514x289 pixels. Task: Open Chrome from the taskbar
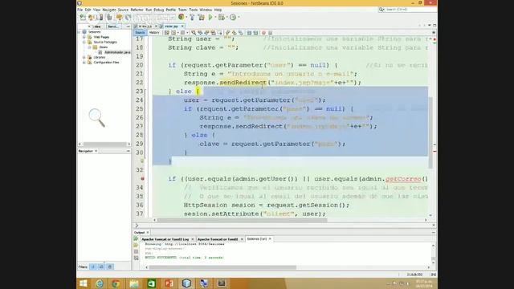click(x=116, y=283)
